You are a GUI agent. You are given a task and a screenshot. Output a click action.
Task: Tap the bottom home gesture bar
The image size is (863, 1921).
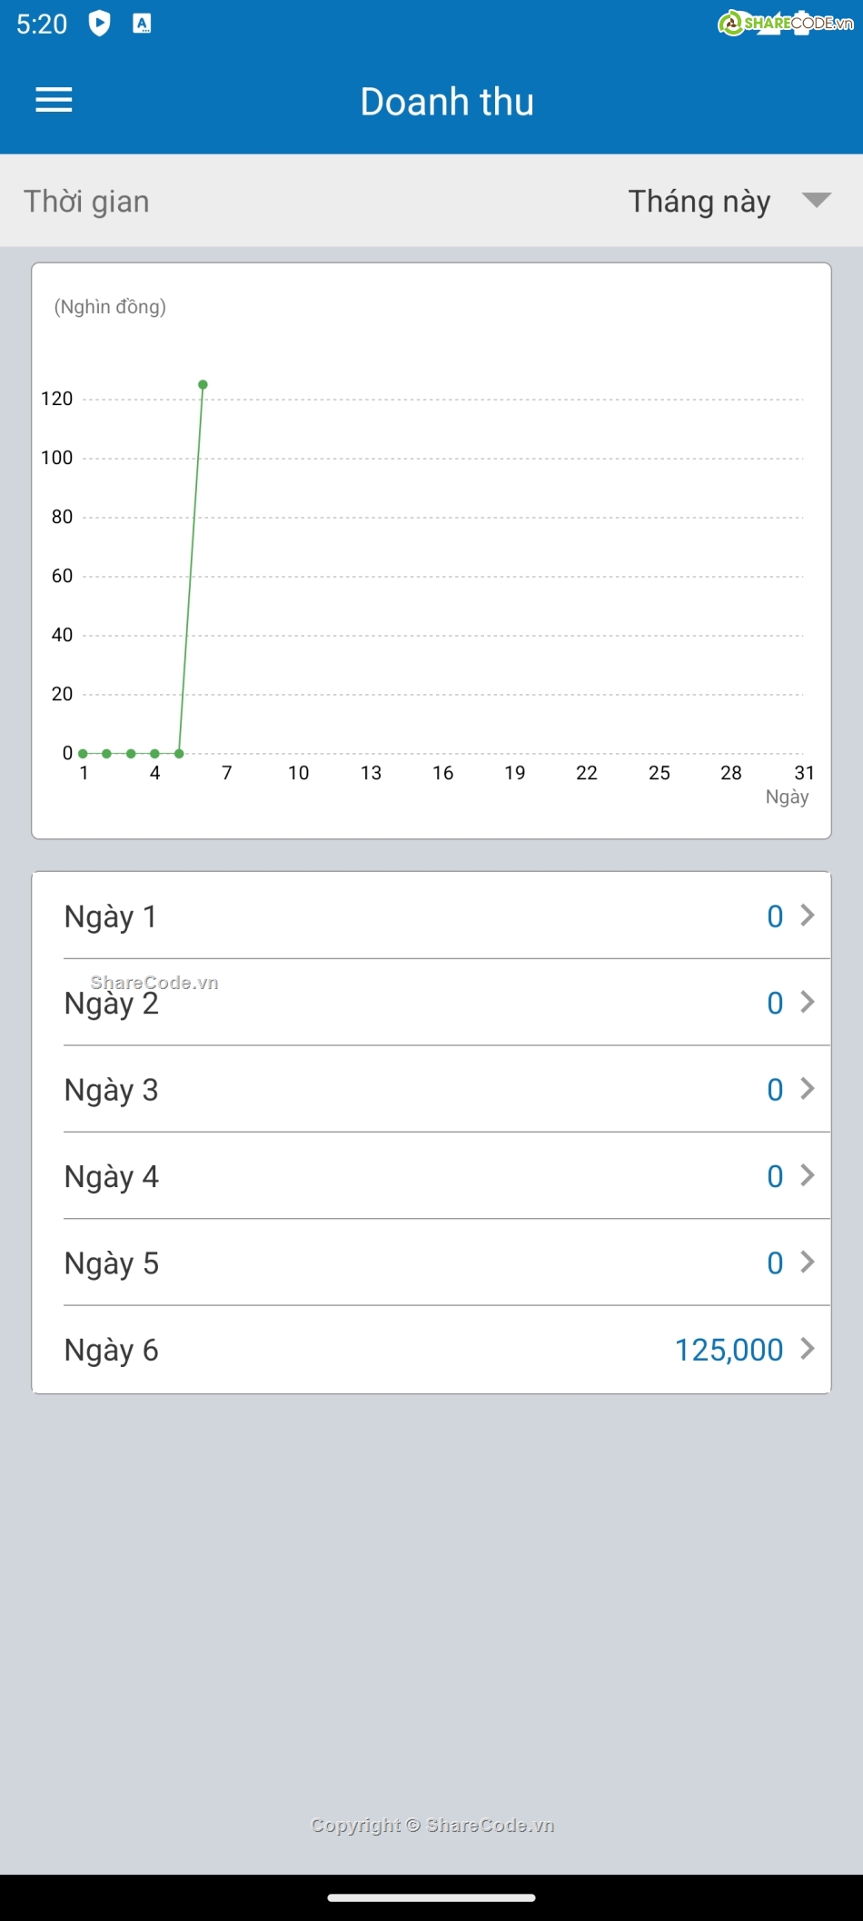(431, 1897)
